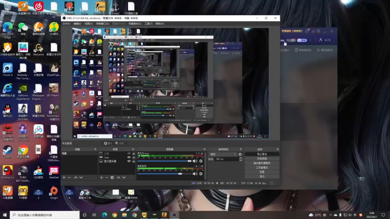Open the GeForce Experience desktop icon

(23, 92)
